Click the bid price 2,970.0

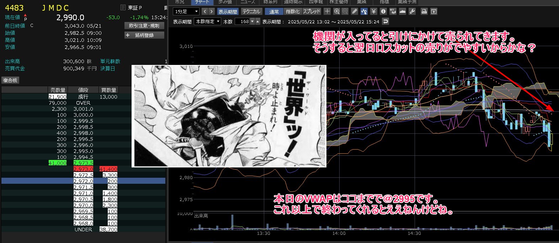(83, 205)
